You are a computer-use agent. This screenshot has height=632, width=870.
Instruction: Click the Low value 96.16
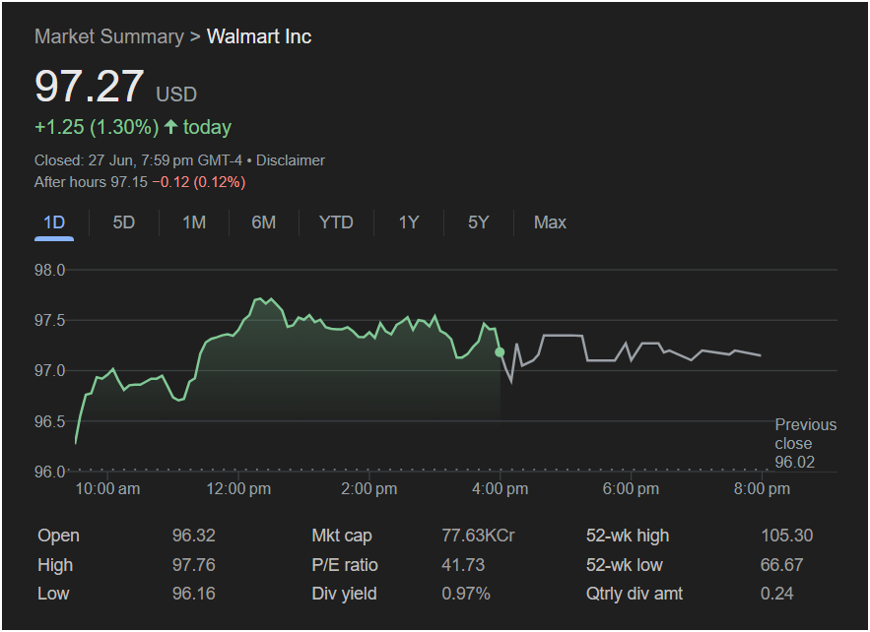tap(194, 594)
